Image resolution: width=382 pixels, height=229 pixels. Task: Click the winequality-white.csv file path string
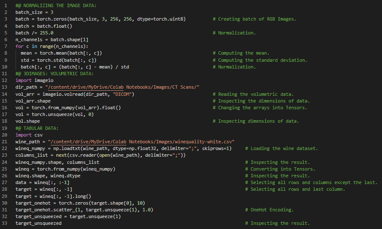[x=141, y=142]
